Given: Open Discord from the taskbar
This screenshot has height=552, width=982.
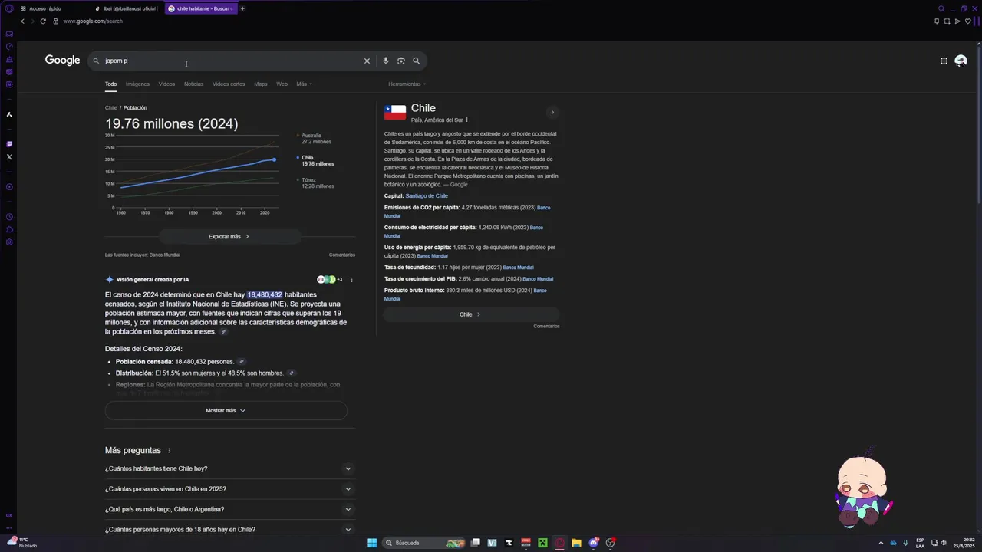Looking at the screenshot, I should [x=594, y=543].
